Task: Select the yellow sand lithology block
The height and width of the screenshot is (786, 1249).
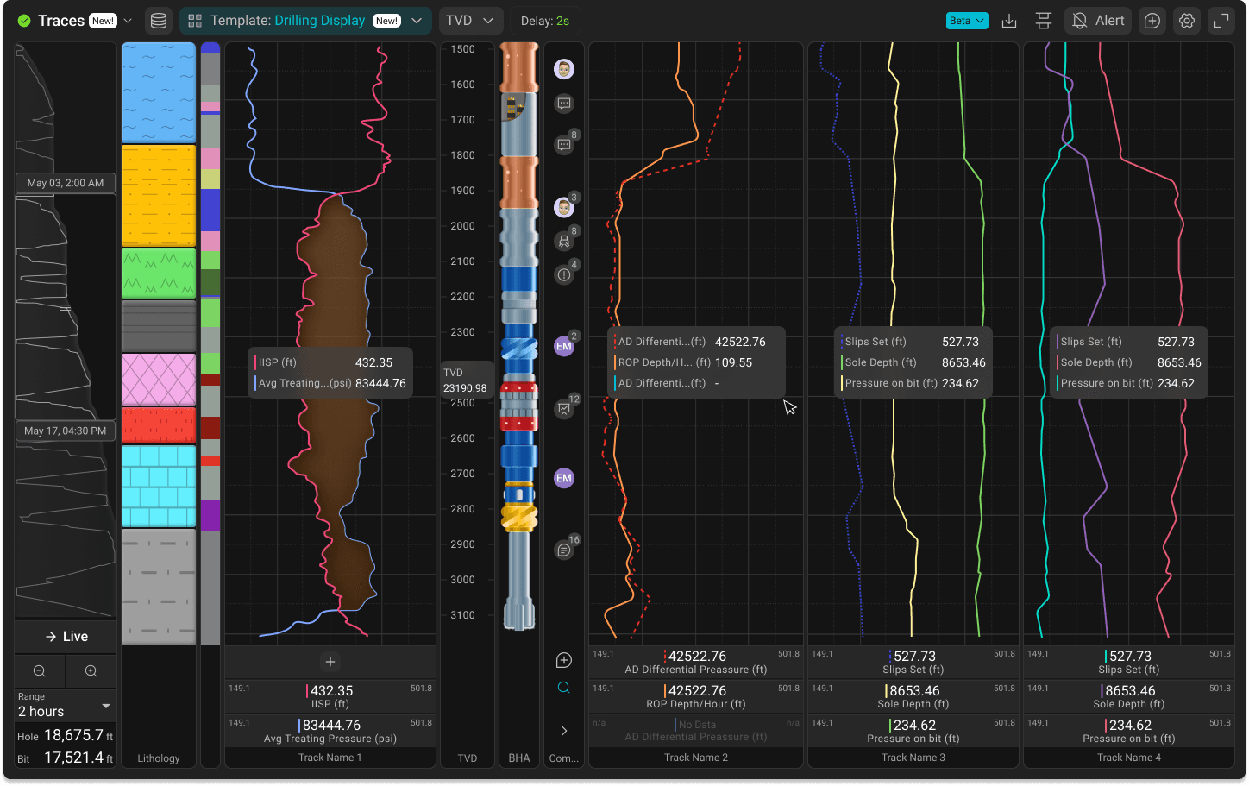Action: point(159,196)
